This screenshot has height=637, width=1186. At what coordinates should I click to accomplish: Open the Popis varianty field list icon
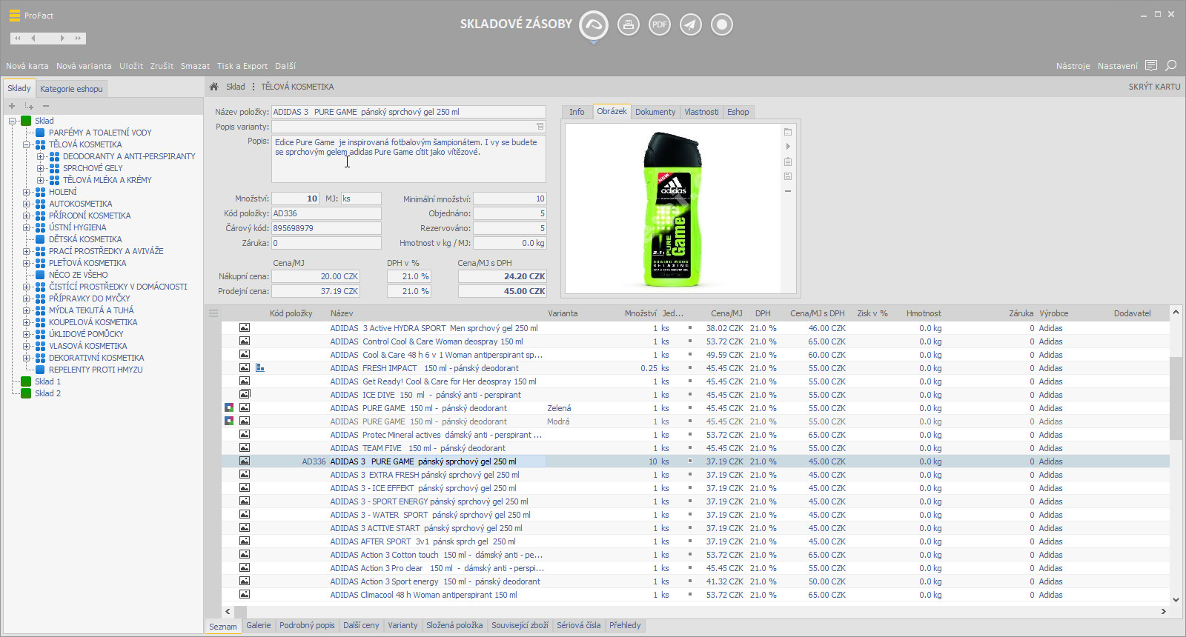[x=540, y=127]
